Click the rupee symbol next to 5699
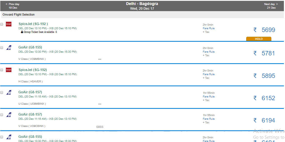285x142 pixels. click(255, 30)
